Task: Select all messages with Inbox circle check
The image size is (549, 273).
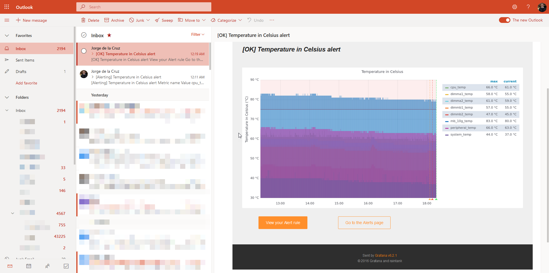Action: coord(84,35)
